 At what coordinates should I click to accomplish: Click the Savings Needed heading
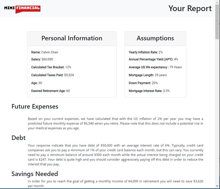(35, 174)
